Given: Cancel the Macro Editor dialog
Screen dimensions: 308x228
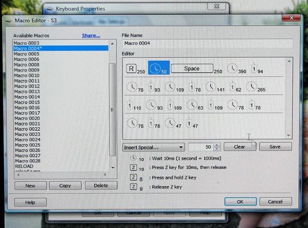Looking at the screenshot, I should click(x=276, y=202).
